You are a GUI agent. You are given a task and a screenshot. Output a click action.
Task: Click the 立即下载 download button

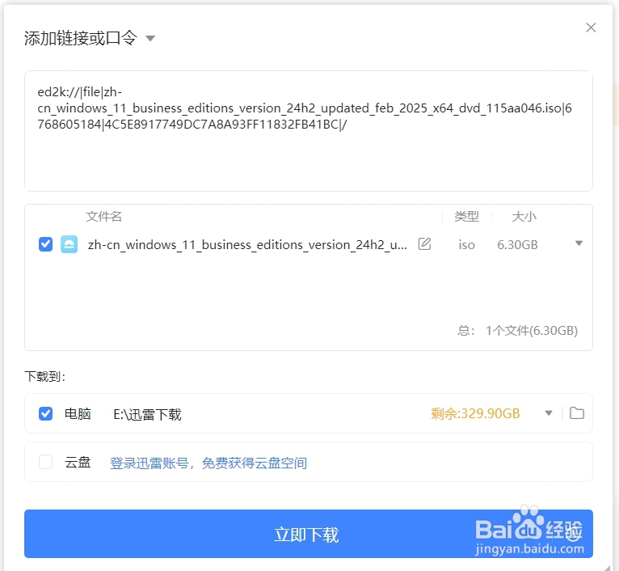[x=309, y=534]
